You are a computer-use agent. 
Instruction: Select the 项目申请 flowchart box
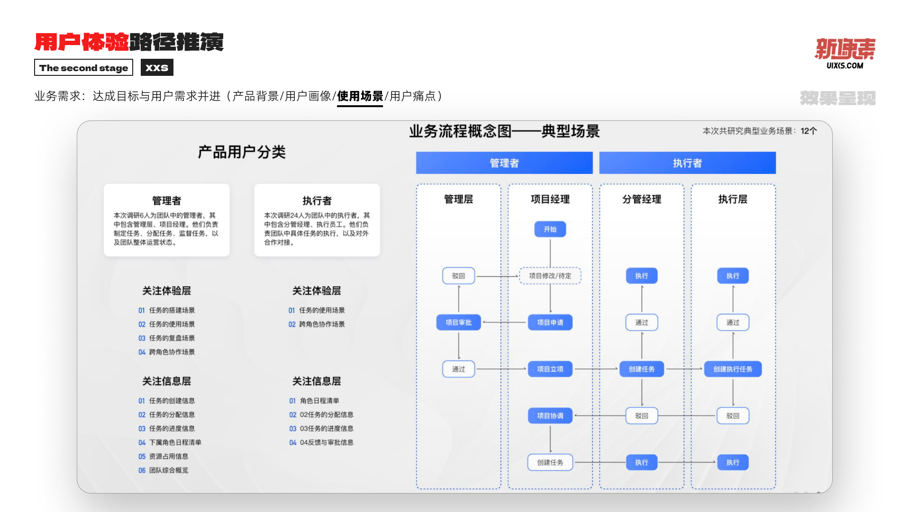pos(550,322)
